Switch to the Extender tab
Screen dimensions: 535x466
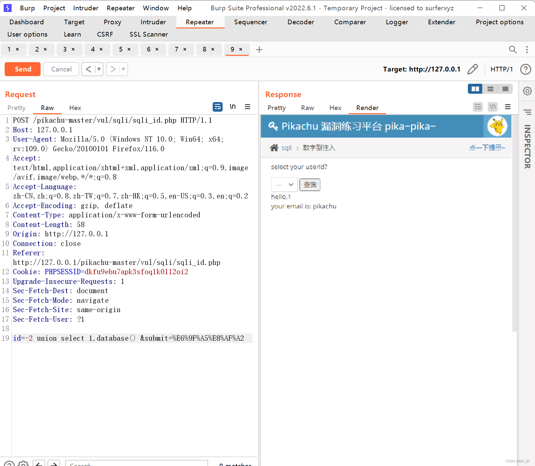(x=442, y=22)
